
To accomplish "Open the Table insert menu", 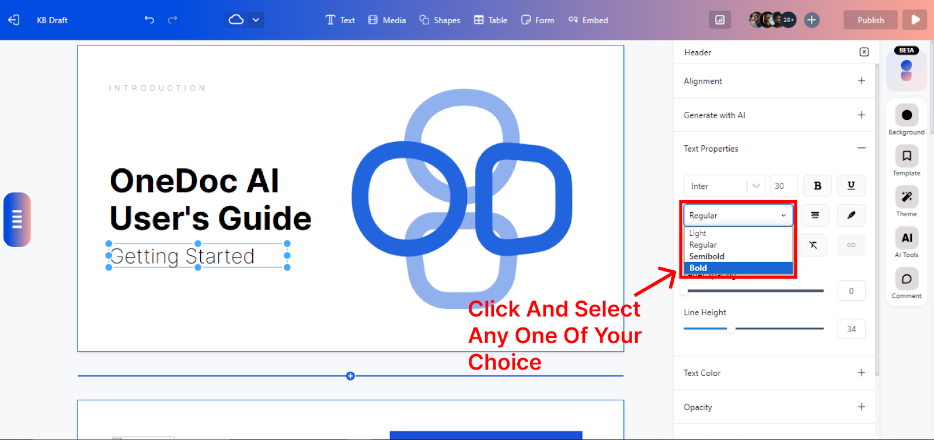I will 490,20.
